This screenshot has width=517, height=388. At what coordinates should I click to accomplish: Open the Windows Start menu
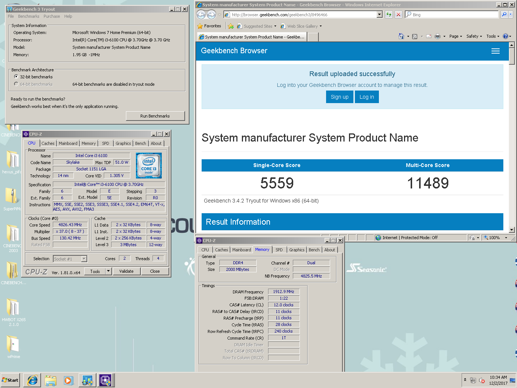click(x=10, y=380)
